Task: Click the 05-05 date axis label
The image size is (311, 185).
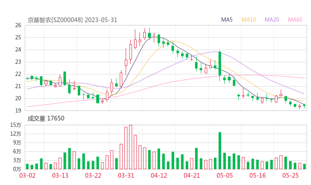Action: point(224,175)
